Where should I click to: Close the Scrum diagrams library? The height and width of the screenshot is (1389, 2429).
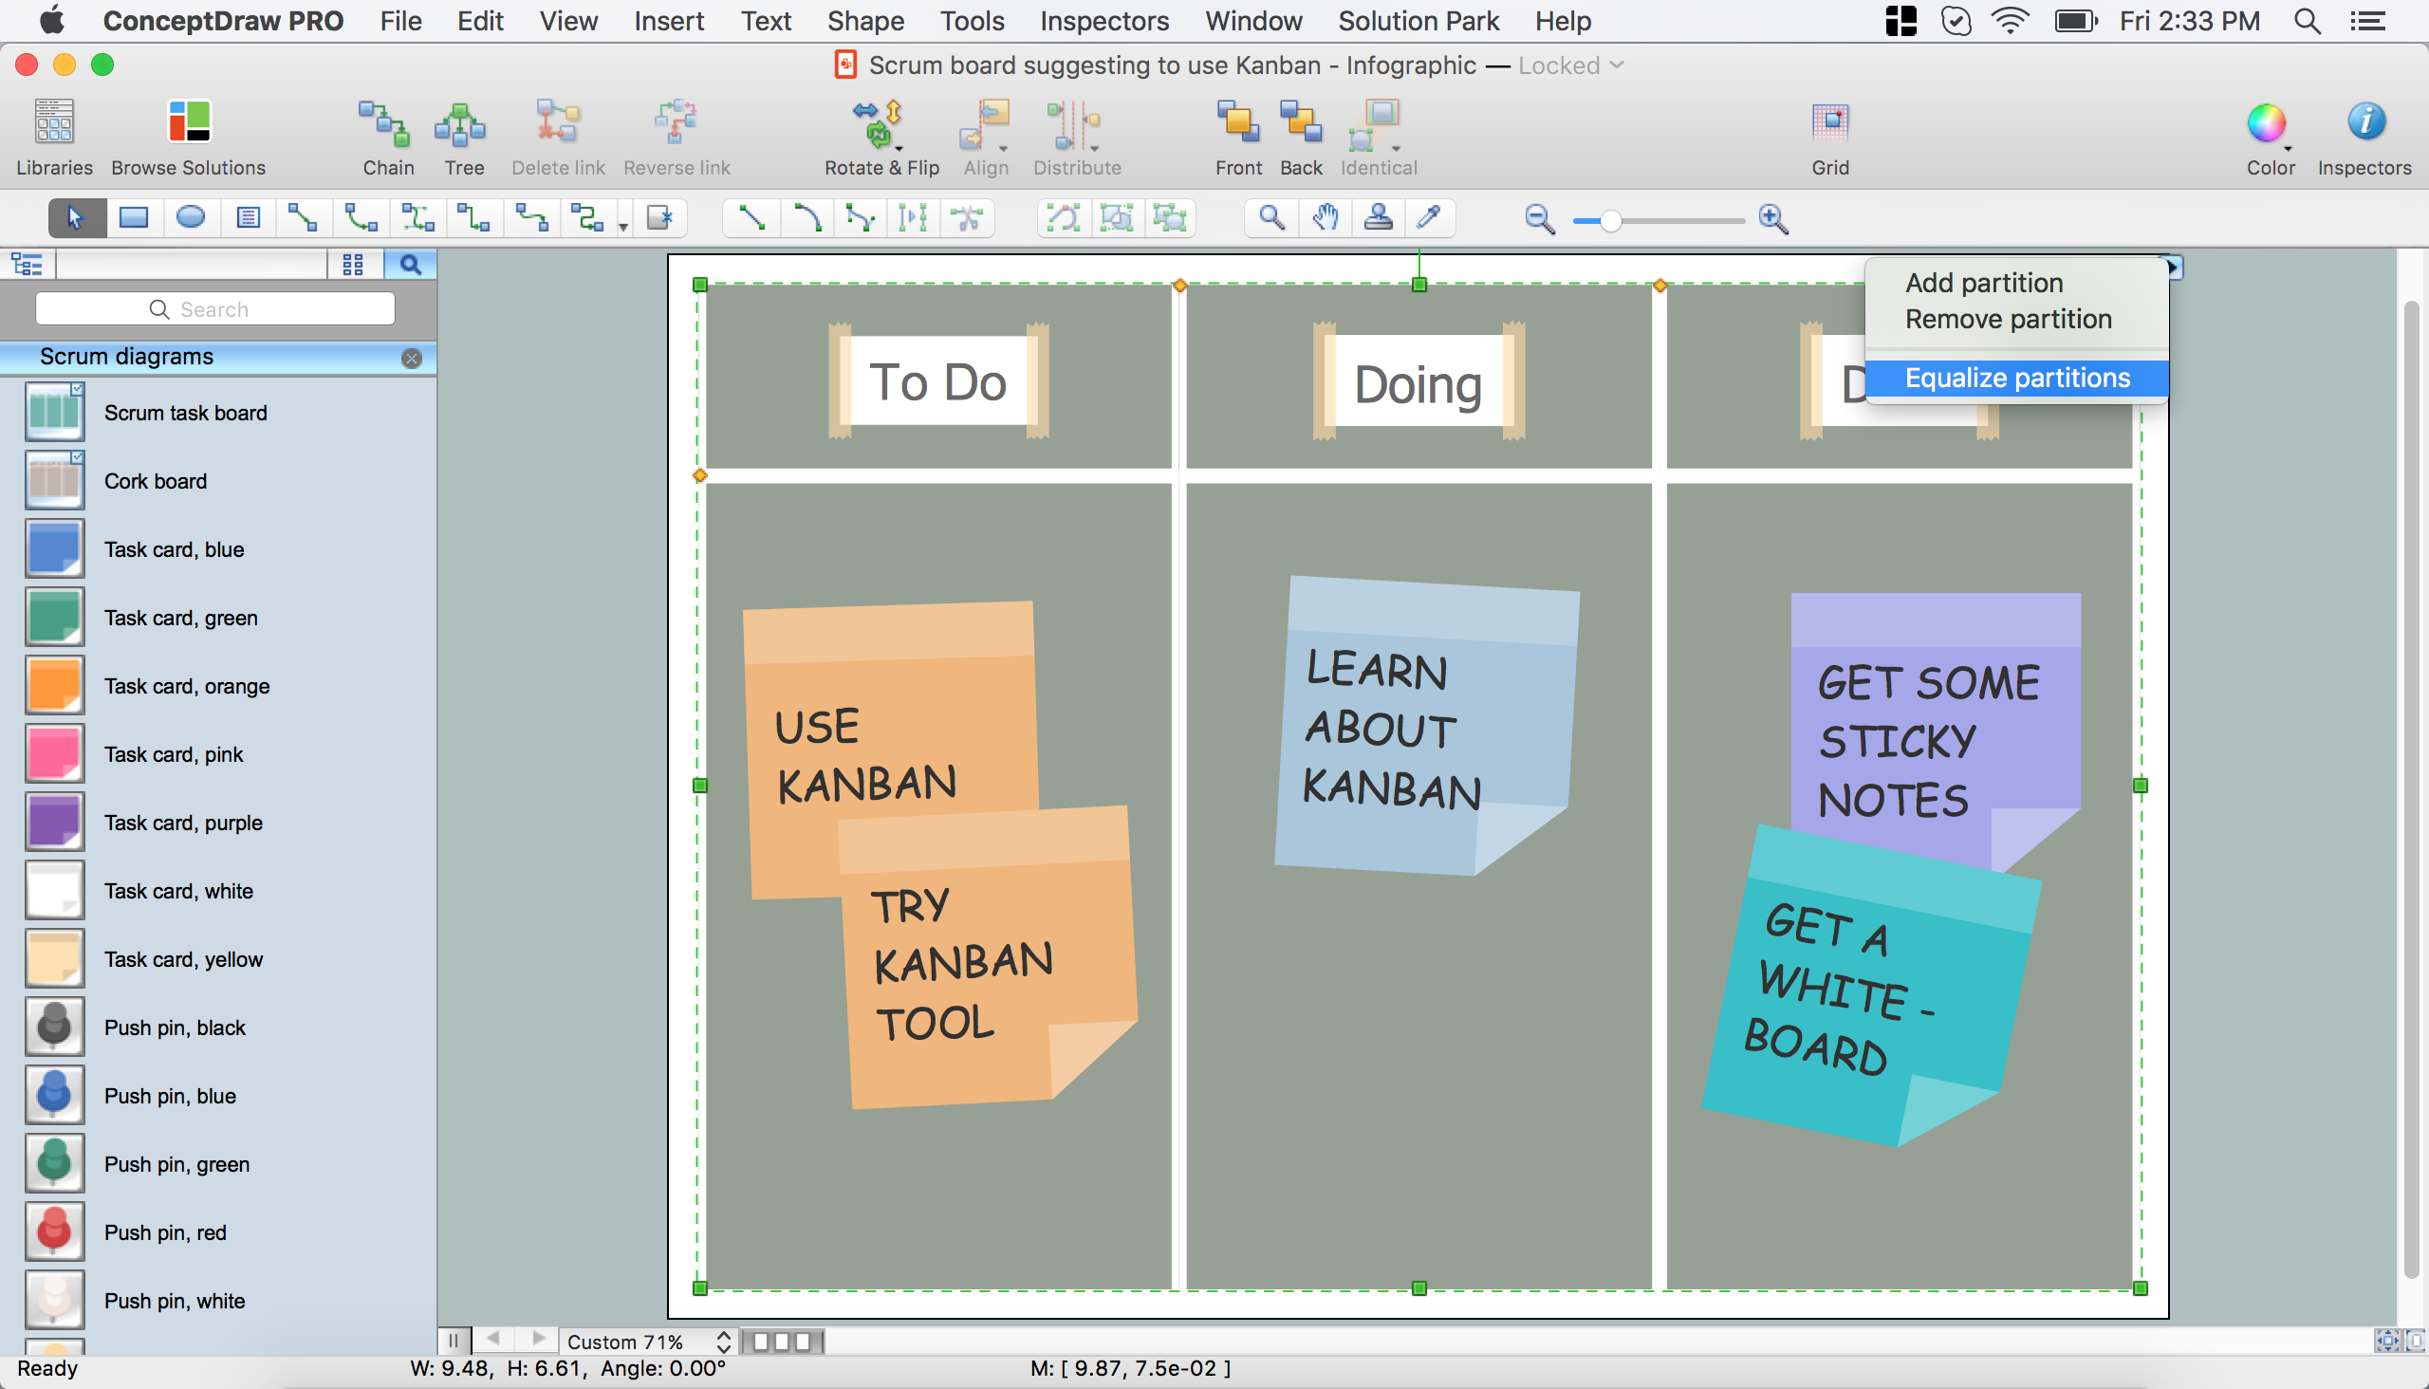click(x=412, y=358)
